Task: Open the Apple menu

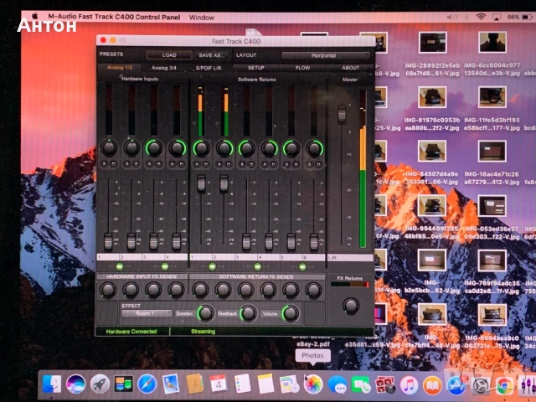Action: click(35, 16)
